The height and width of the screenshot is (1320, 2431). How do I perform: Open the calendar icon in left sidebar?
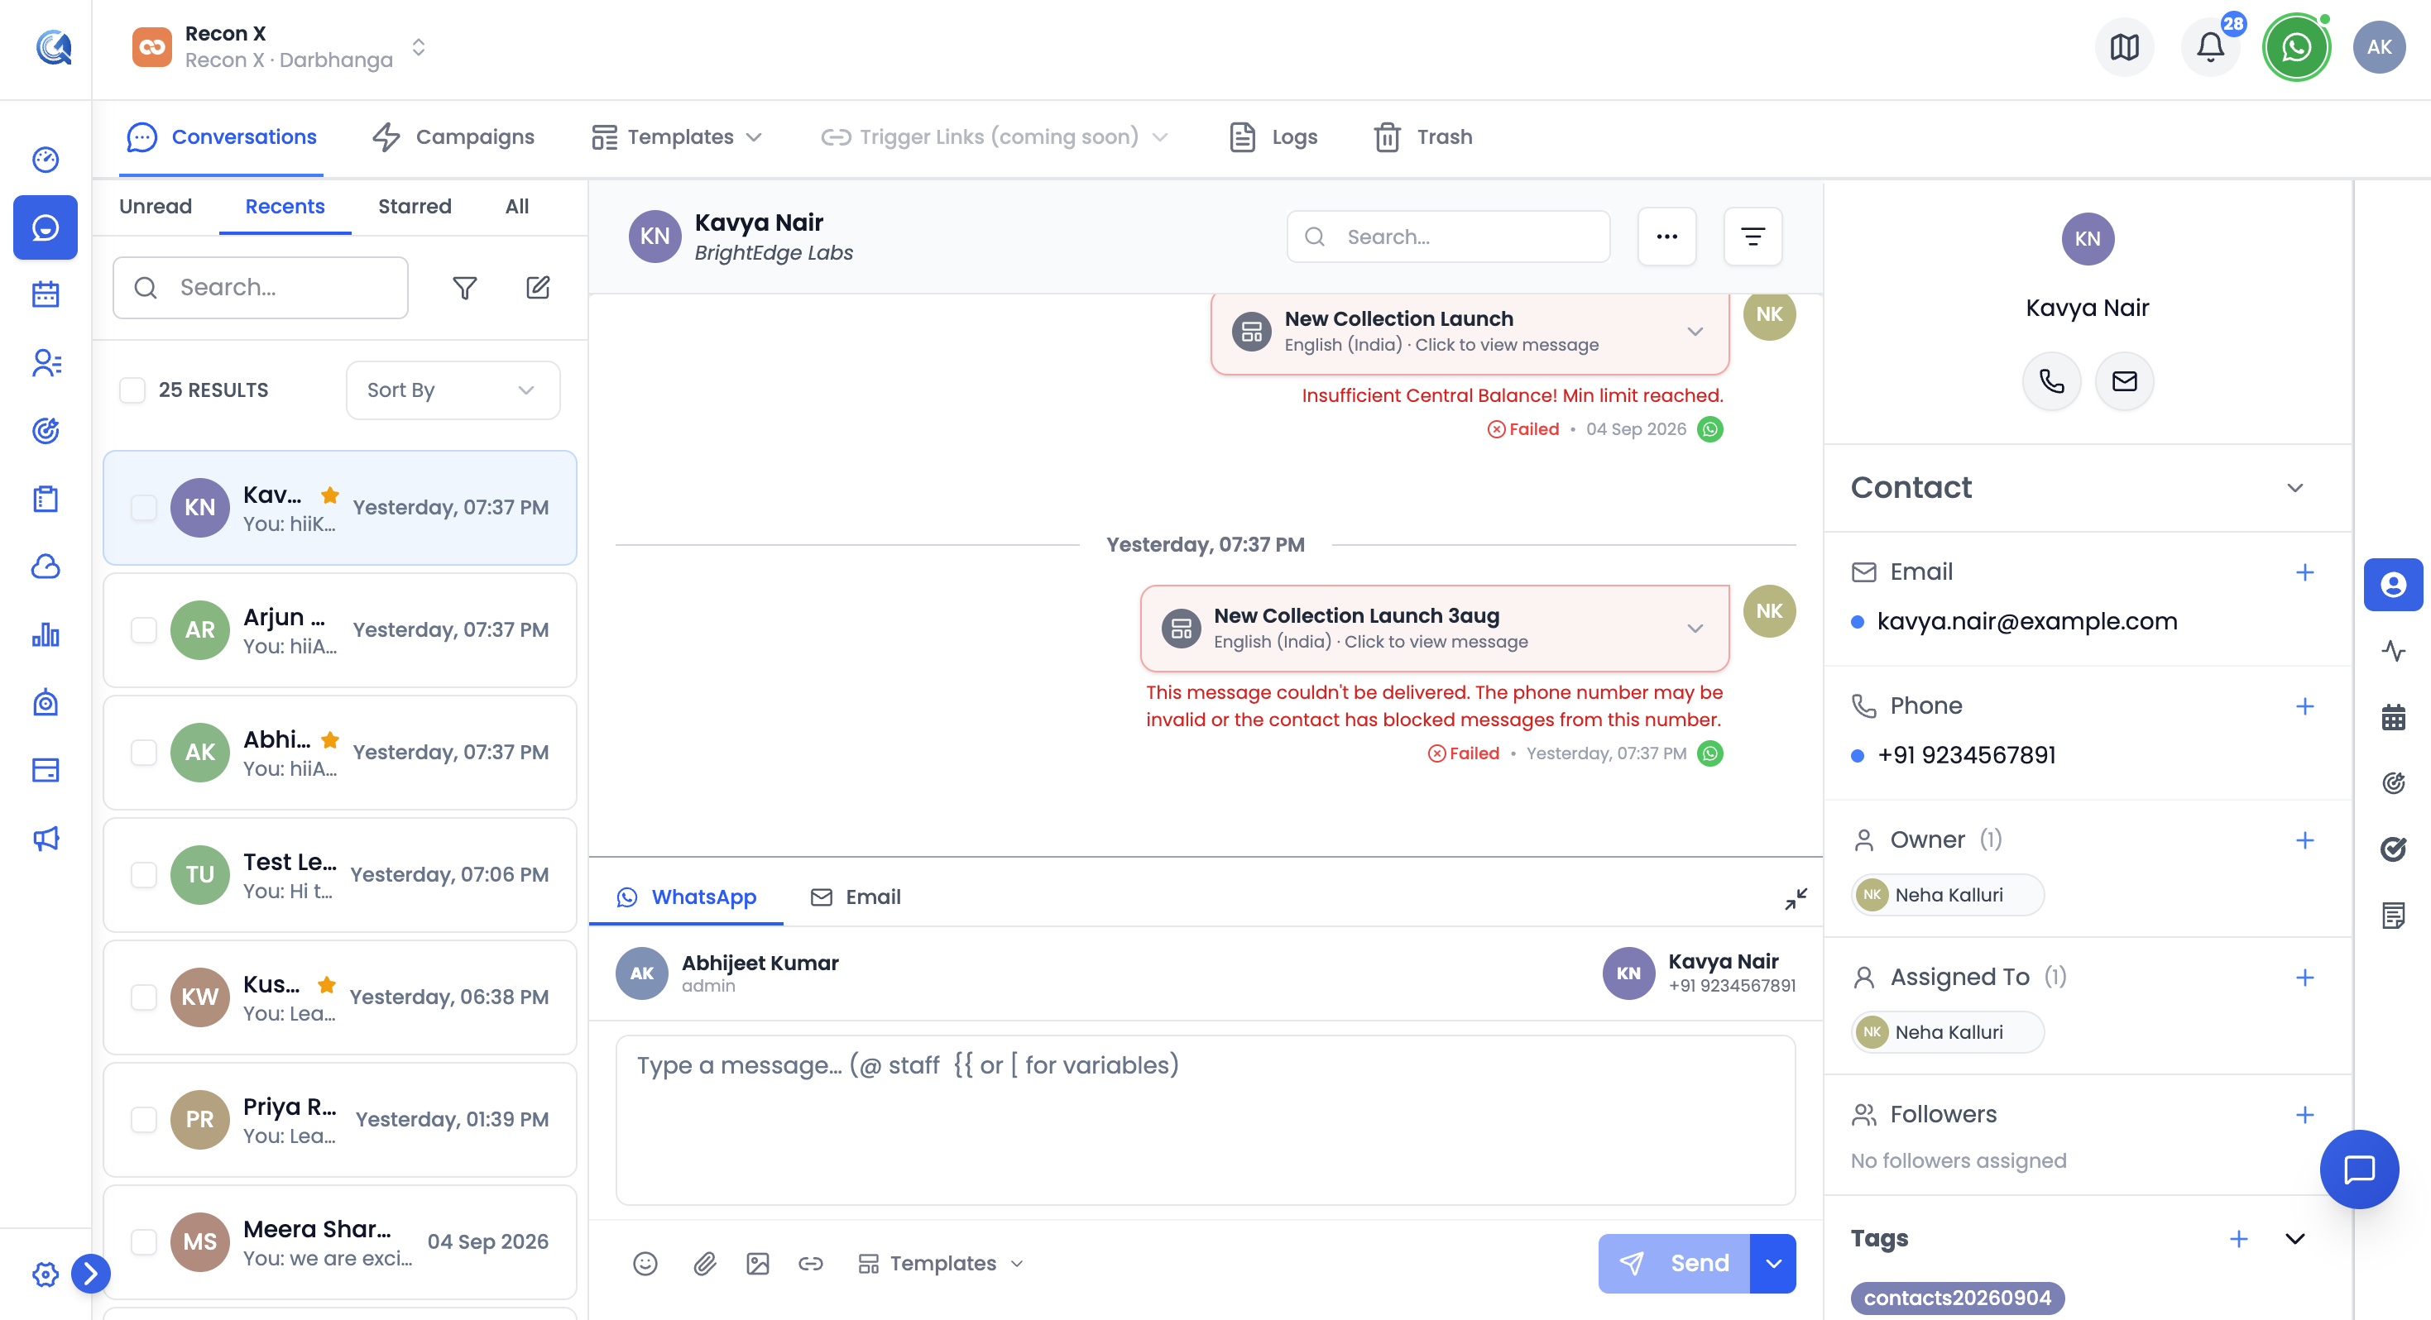point(46,294)
